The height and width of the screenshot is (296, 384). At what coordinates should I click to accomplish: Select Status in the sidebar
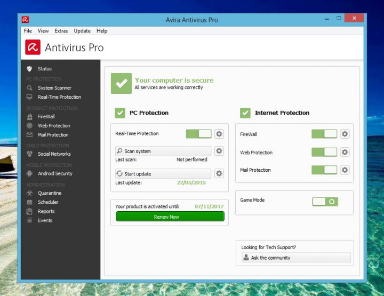[x=45, y=69]
